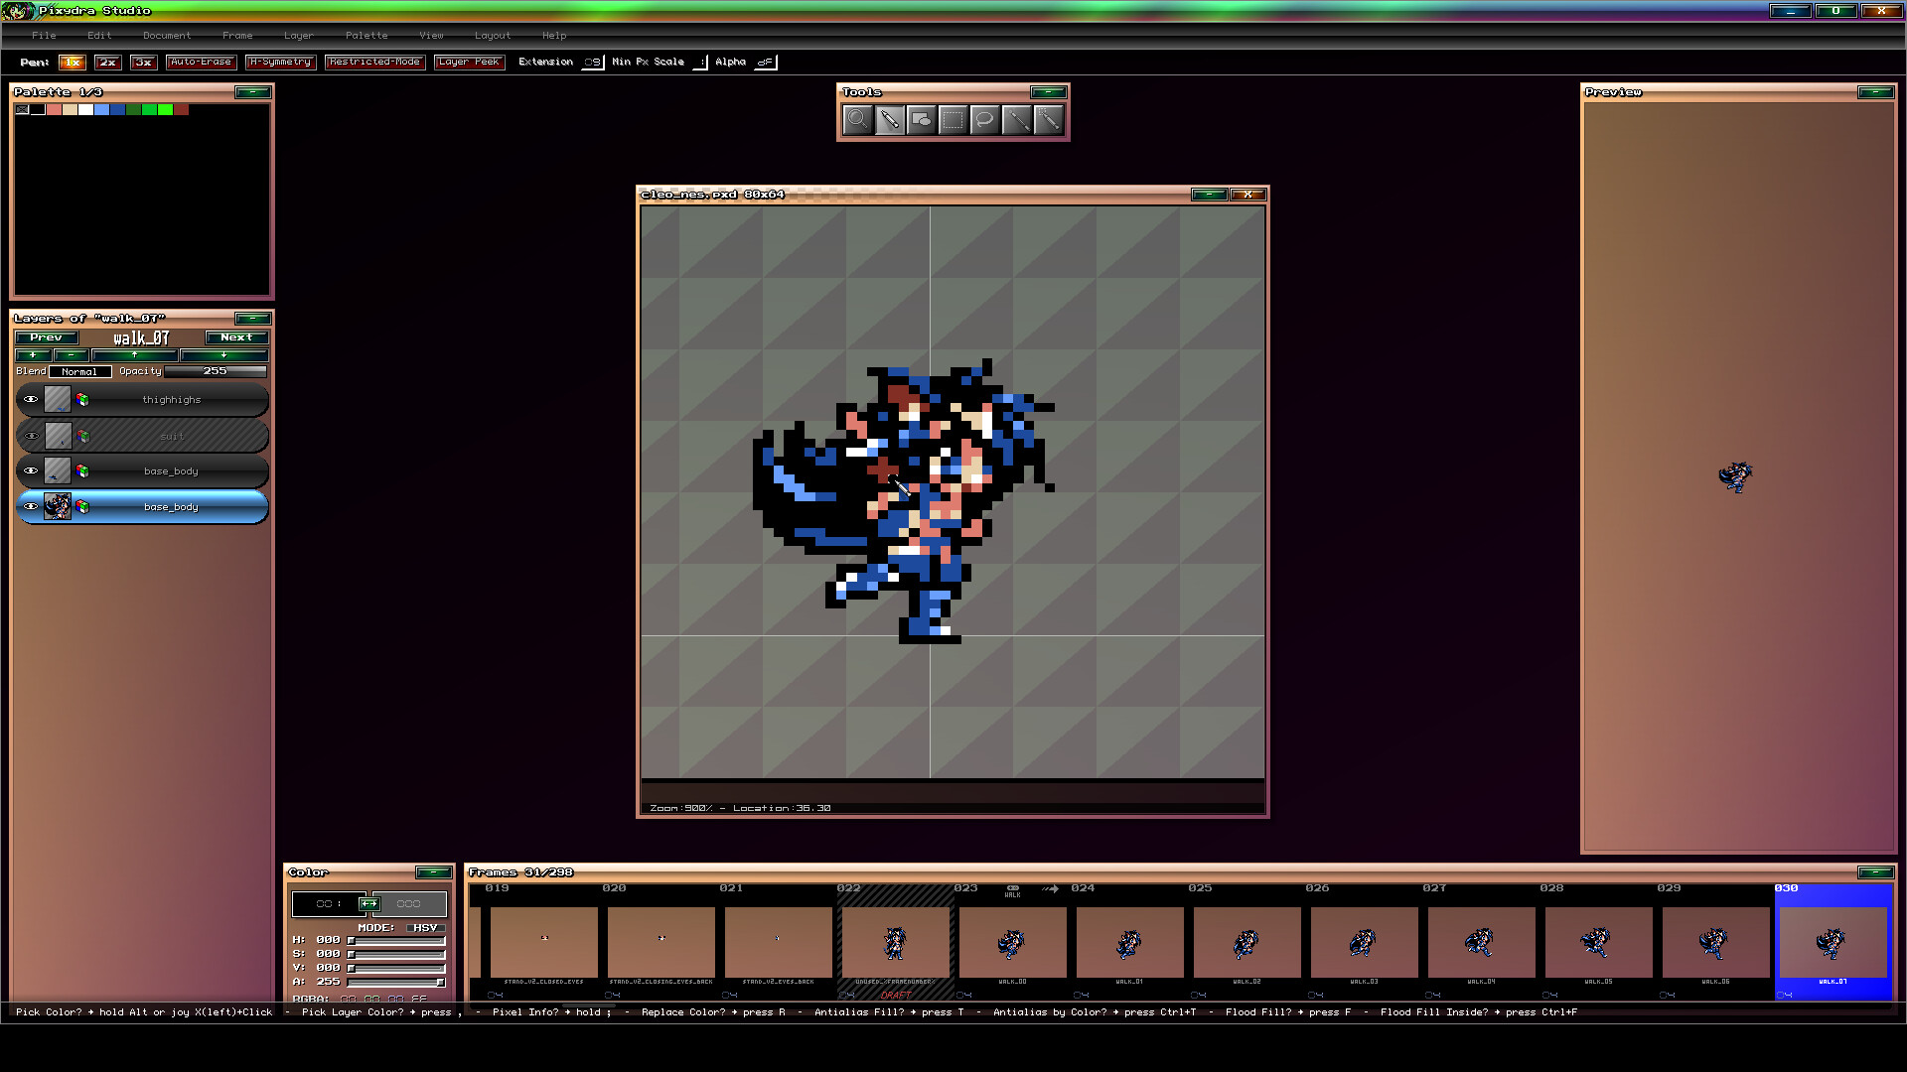Toggle visibility of thighhighs layer
Image resolution: width=1907 pixels, height=1072 pixels.
pyautogui.click(x=31, y=400)
